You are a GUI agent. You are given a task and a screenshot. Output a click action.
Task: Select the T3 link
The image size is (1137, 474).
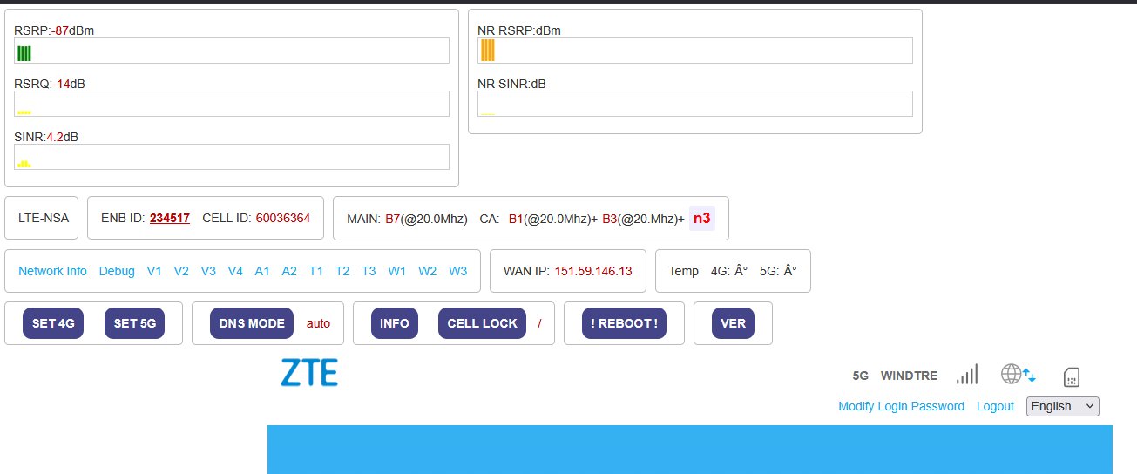(369, 271)
